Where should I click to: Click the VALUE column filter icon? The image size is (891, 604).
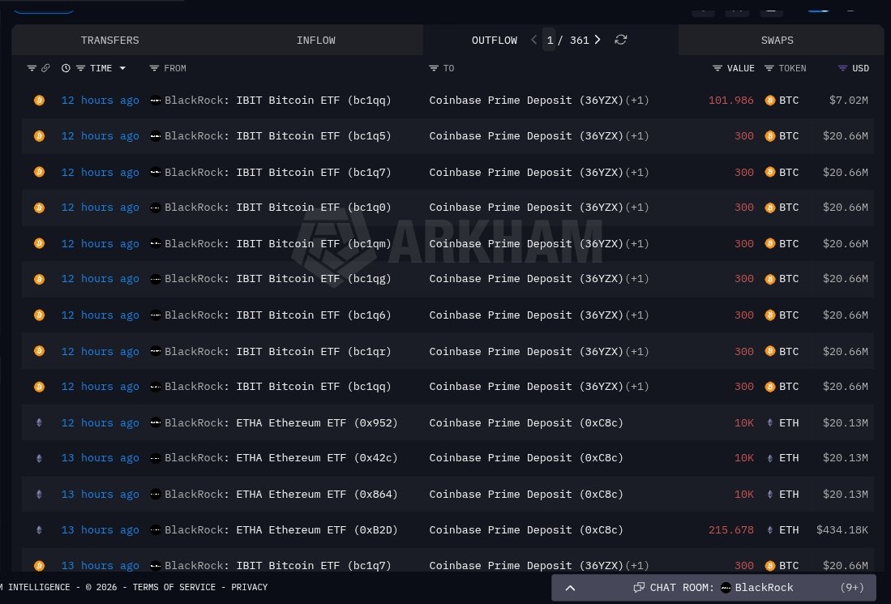pos(718,68)
